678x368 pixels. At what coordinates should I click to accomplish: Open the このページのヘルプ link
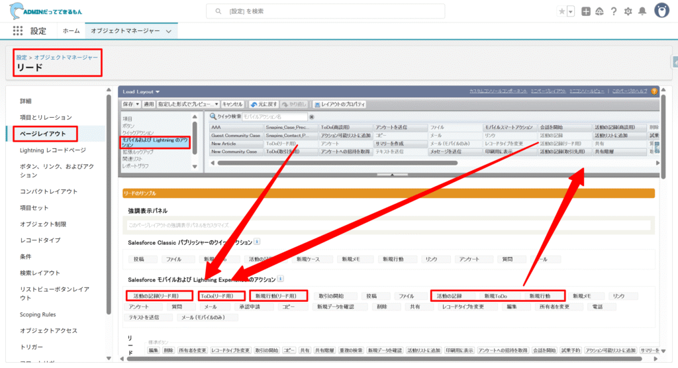tap(630, 91)
